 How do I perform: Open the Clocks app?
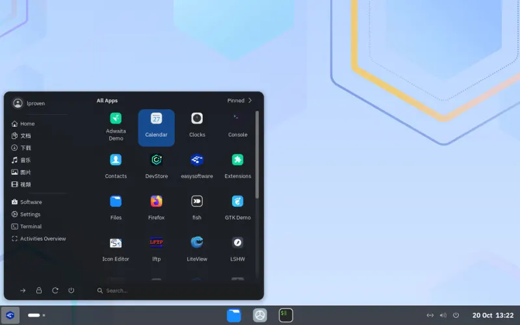coord(197,127)
